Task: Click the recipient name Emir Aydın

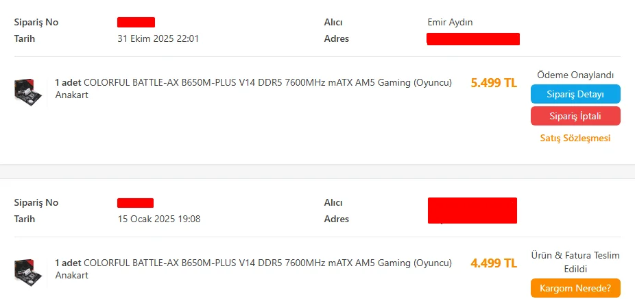Action: (x=450, y=22)
